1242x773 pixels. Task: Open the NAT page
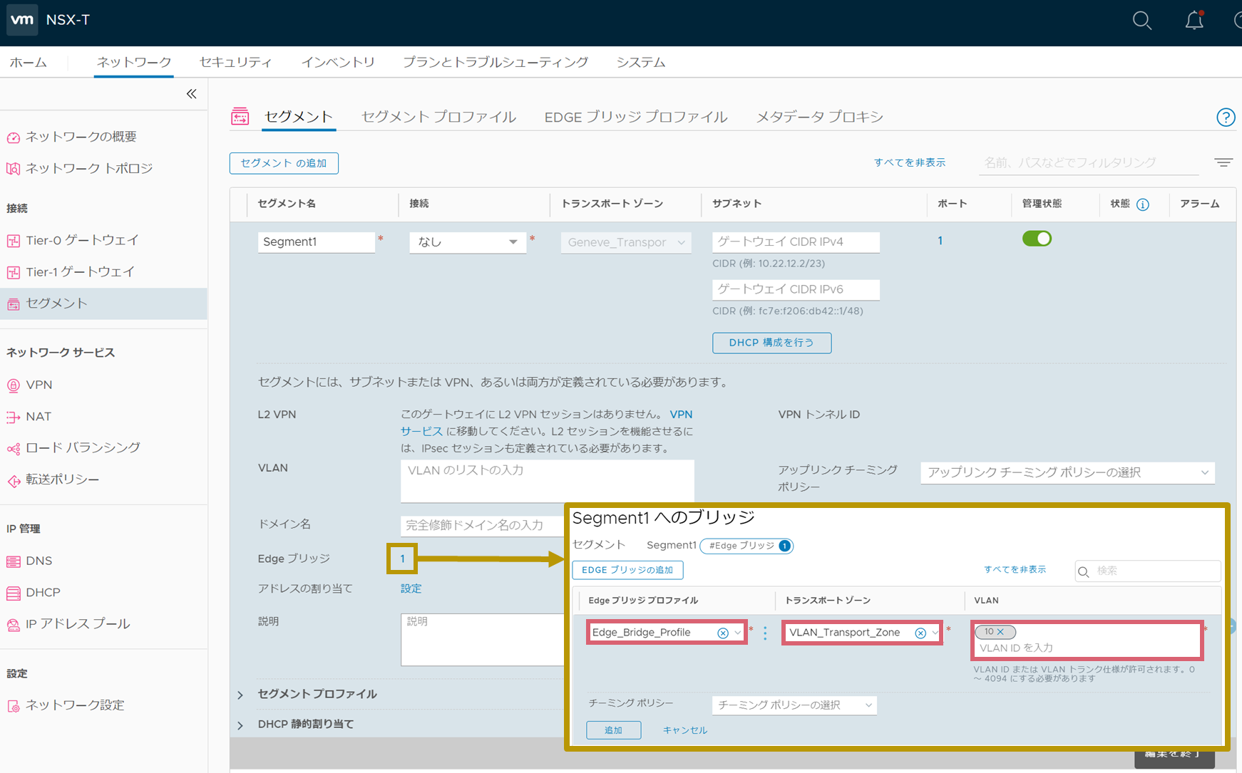click(x=39, y=416)
